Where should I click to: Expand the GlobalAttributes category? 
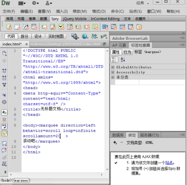(x=113, y=67)
